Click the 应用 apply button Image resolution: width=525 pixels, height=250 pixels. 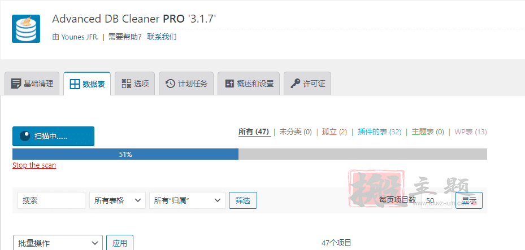coord(120,243)
